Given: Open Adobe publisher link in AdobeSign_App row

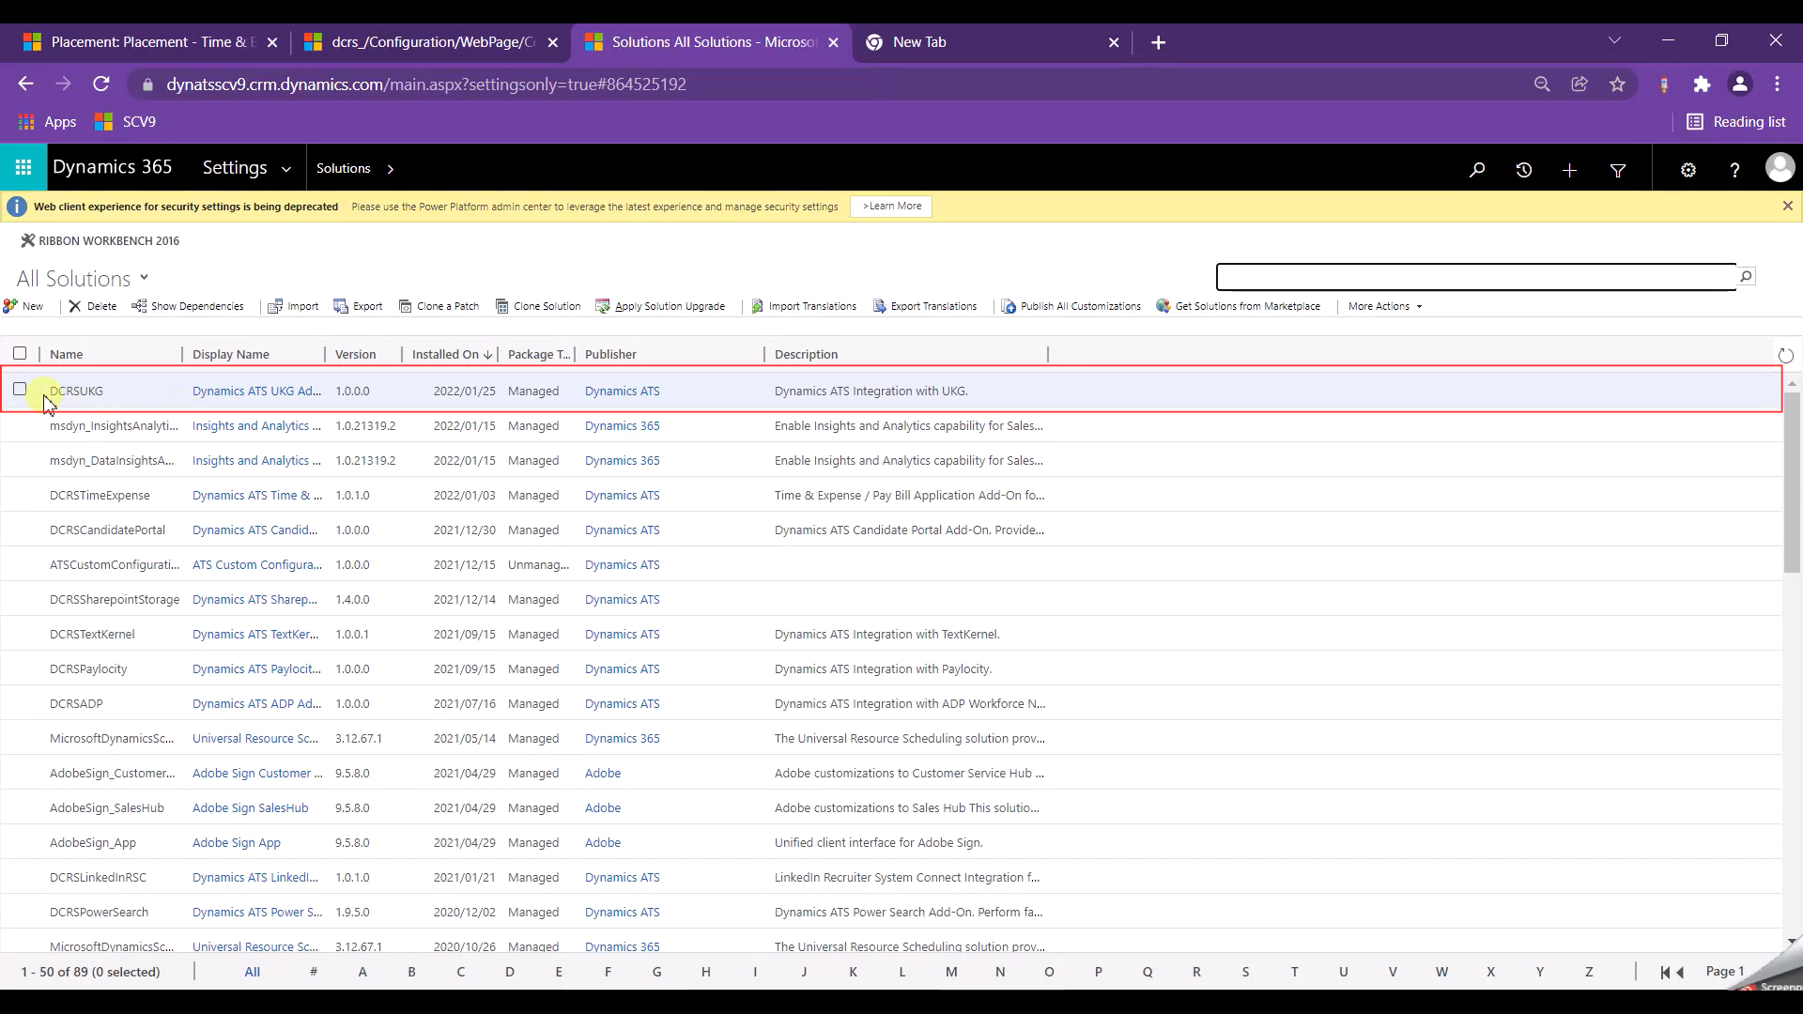Looking at the screenshot, I should point(602,842).
